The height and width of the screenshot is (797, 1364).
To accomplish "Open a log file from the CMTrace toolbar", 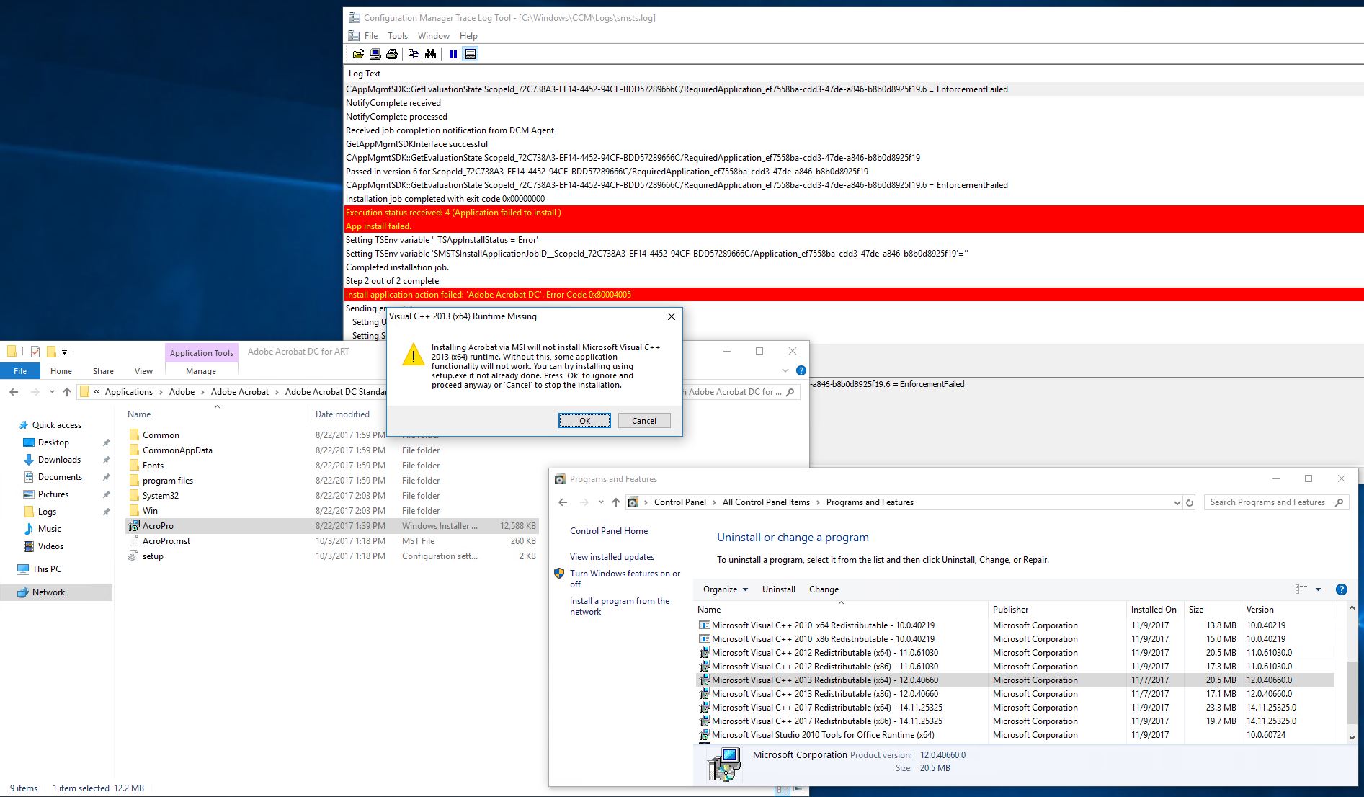I will 358,53.
